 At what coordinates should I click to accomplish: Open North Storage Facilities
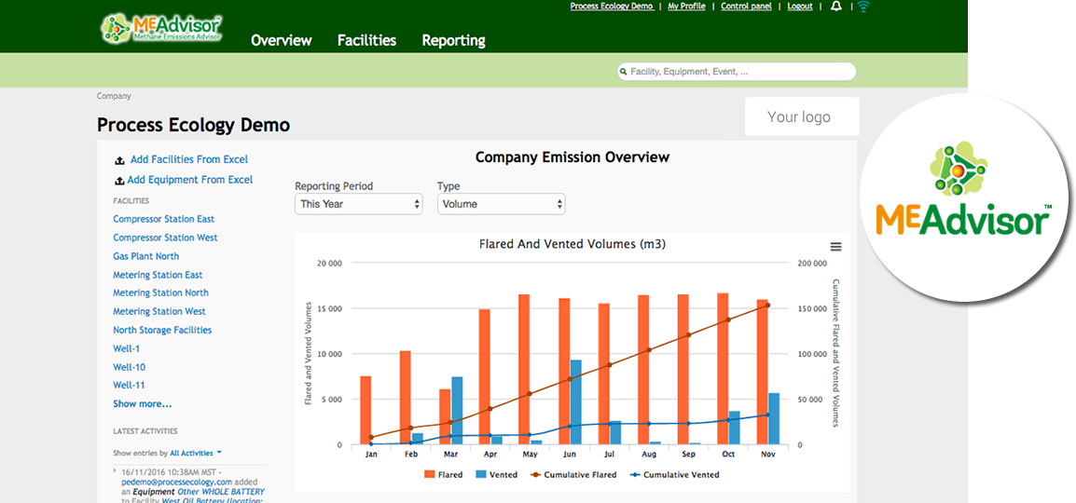tap(162, 331)
